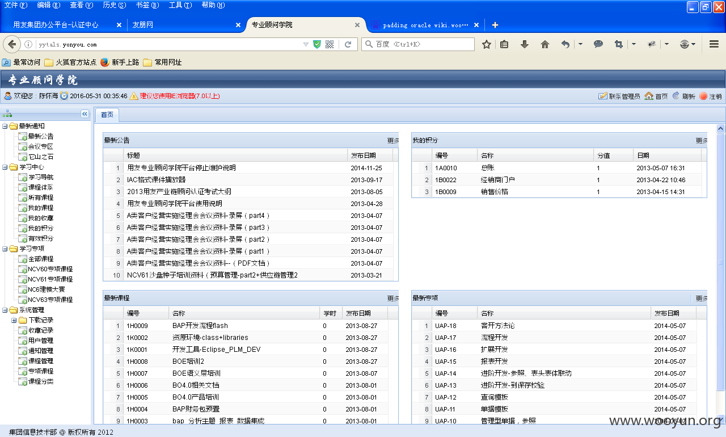Open 火狐官方站点 bookmark

(x=70, y=62)
